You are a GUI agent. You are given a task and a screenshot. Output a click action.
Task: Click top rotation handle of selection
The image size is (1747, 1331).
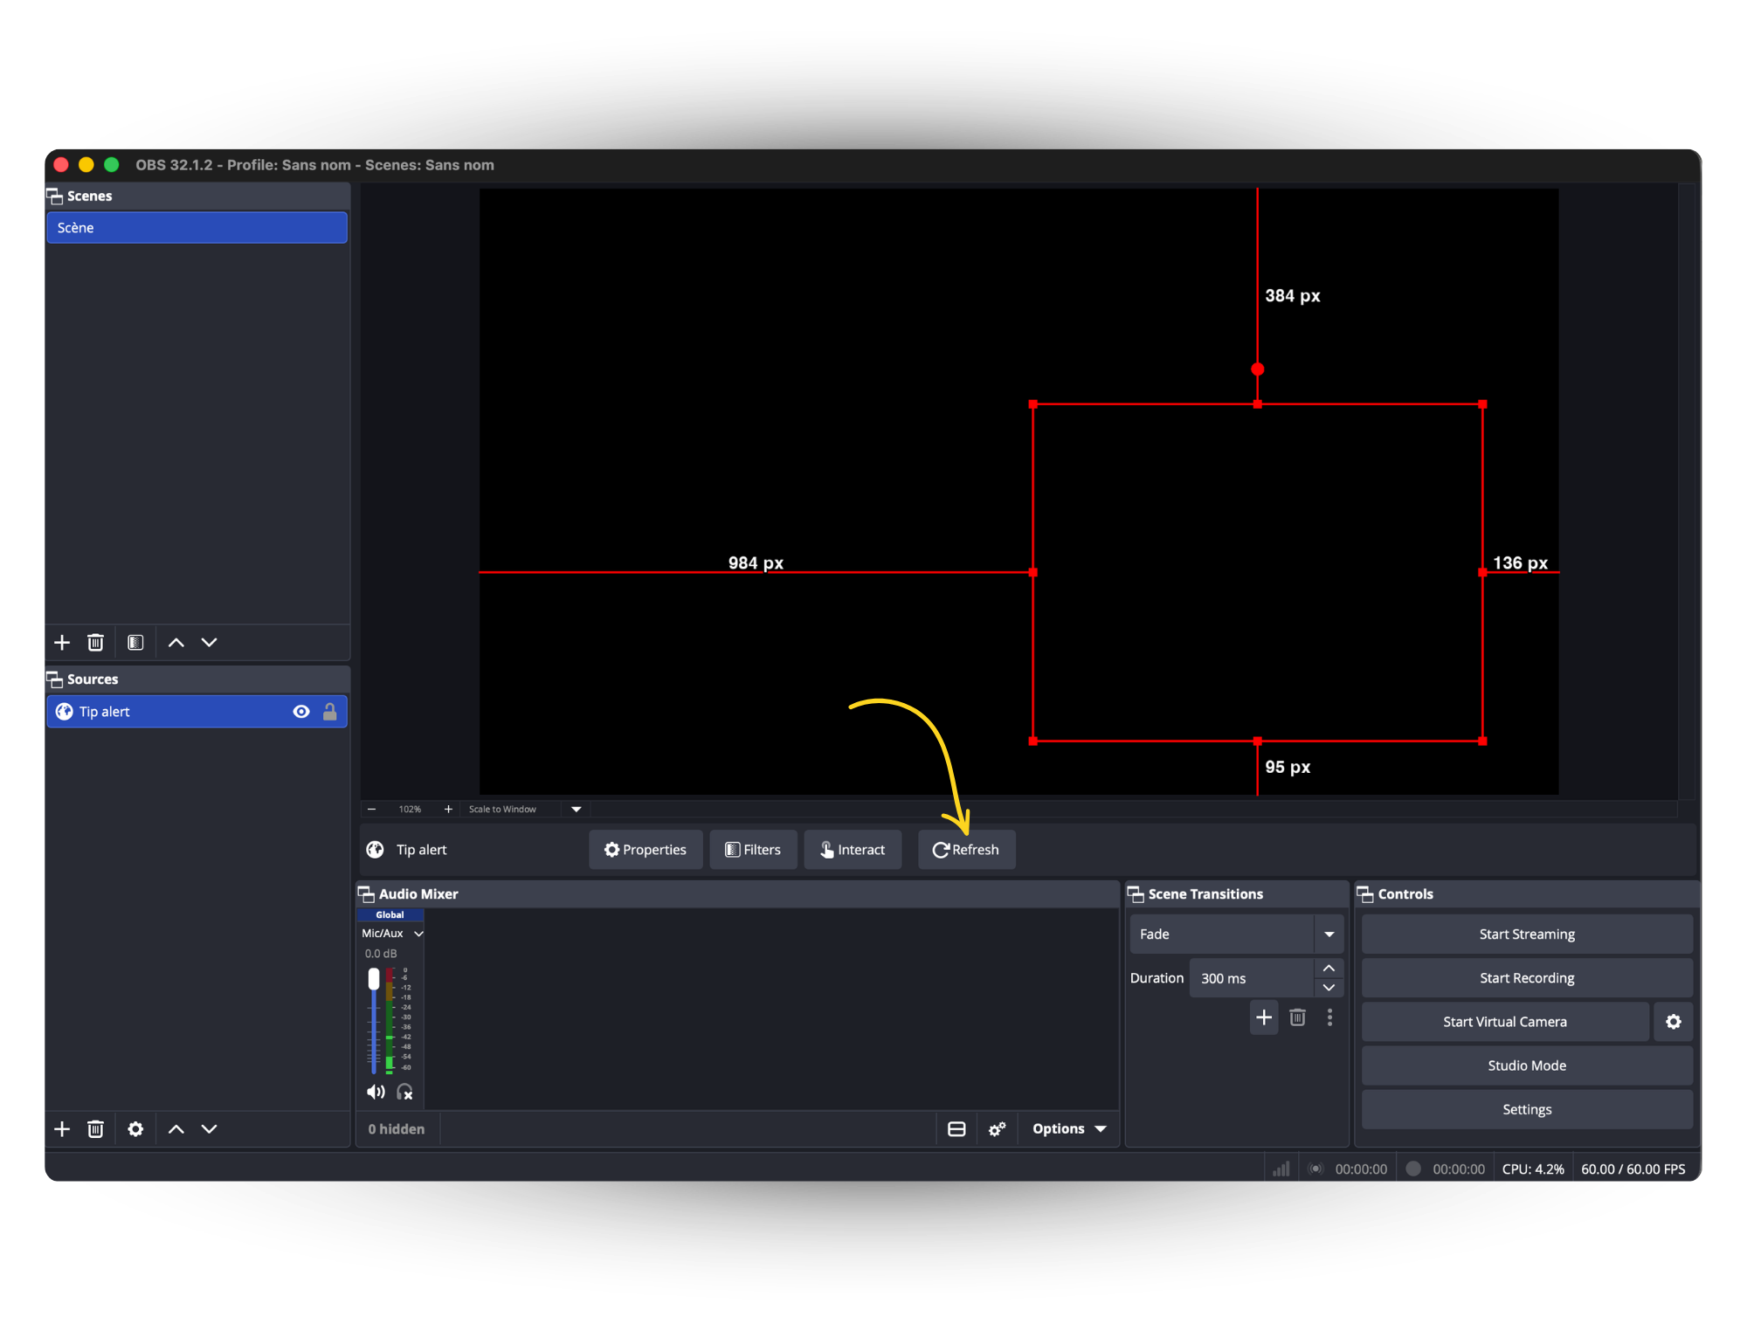pyautogui.click(x=1258, y=369)
